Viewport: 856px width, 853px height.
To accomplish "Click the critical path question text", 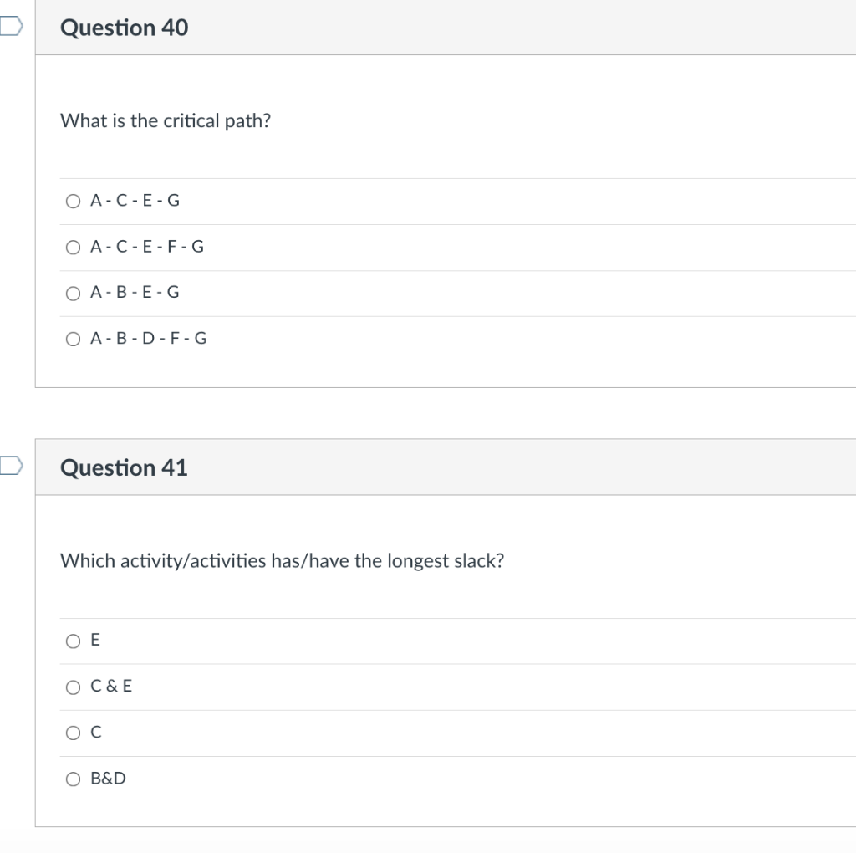I will (165, 120).
